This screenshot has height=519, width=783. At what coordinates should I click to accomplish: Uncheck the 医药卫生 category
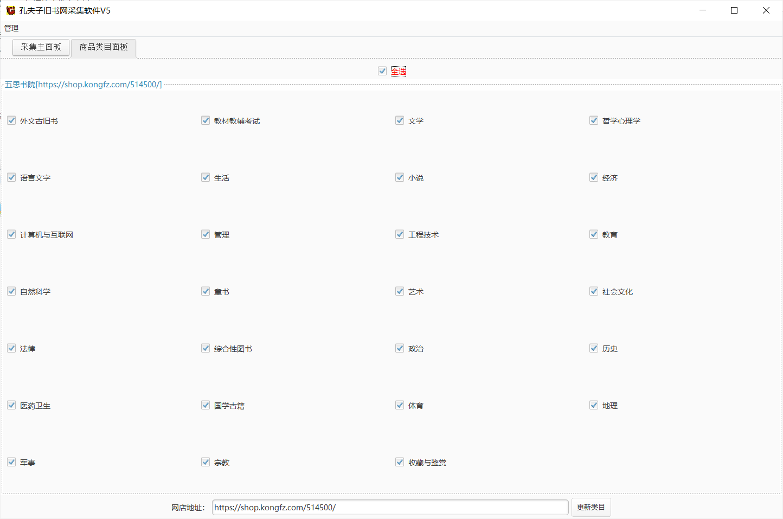(11, 405)
